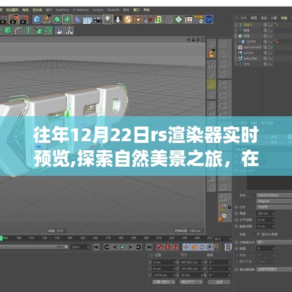The width and height of the screenshot is (292, 292).
Task: Click the downward arrow plugin icon
Action: click(x=118, y=19)
